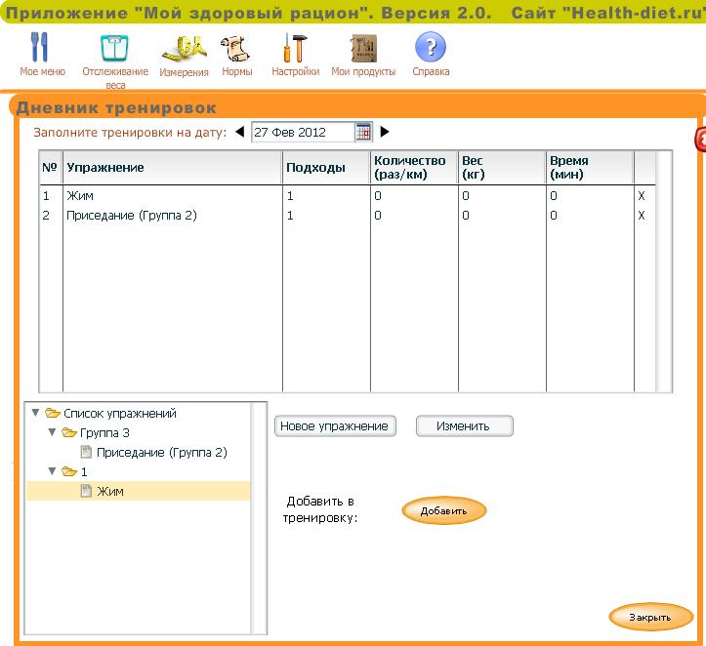Image resolution: width=706 pixels, height=646 pixels.
Task: Remove the Жим row with X
Action: pos(642,196)
